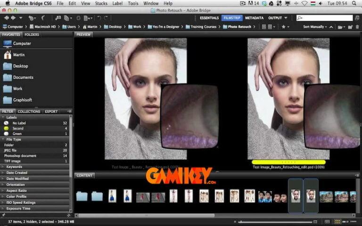
Task: Open the filter by rating star dropdown
Action: [x=285, y=27]
